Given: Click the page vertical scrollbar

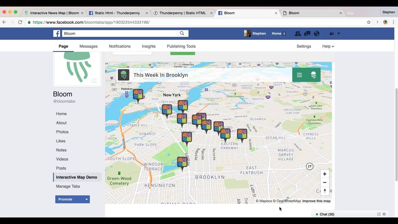Looking at the screenshot, I should tap(396, 134).
